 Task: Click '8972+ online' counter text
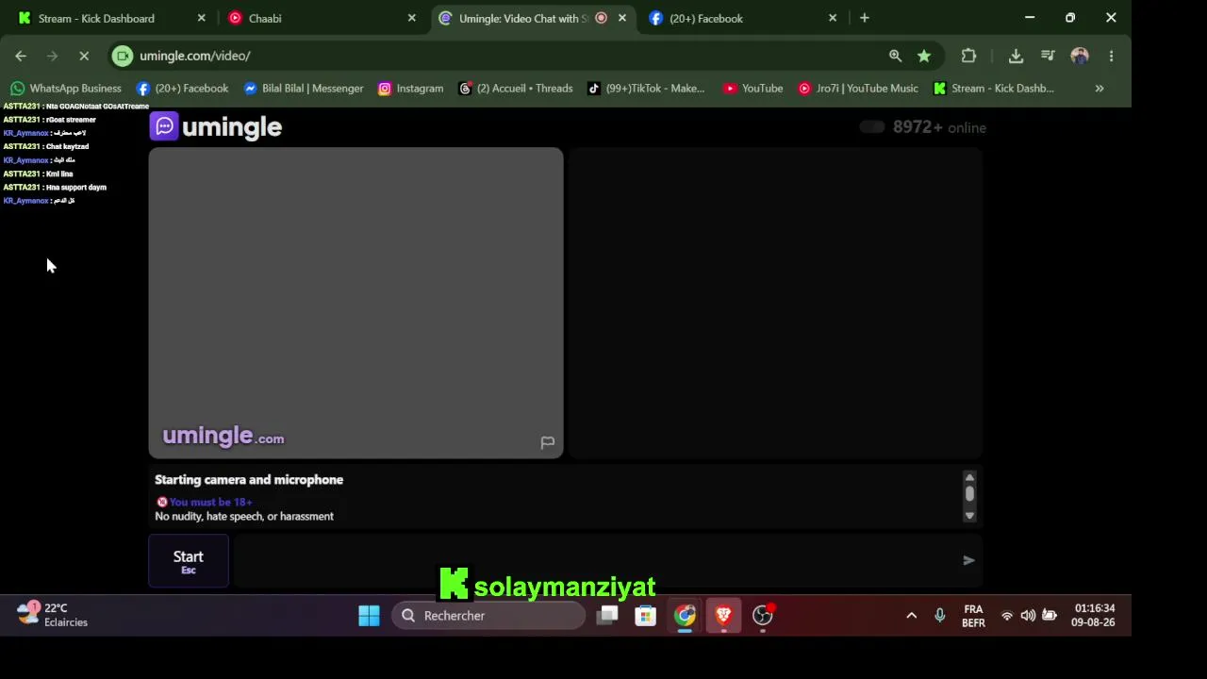[x=939, y=127]
